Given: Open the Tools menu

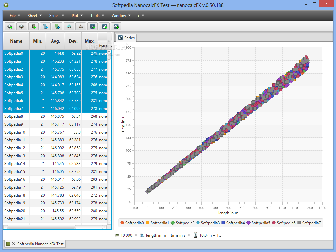Looking at the screenshot, I should pyautogui.click(x=97, y=16).
